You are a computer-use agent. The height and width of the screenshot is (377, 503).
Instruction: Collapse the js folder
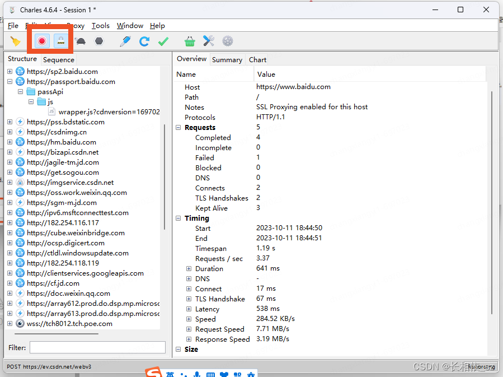point(31,102)
